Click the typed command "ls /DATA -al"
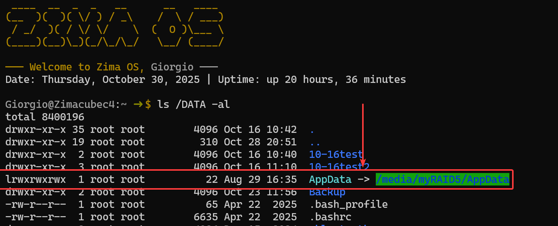 (x=193, y=104)
